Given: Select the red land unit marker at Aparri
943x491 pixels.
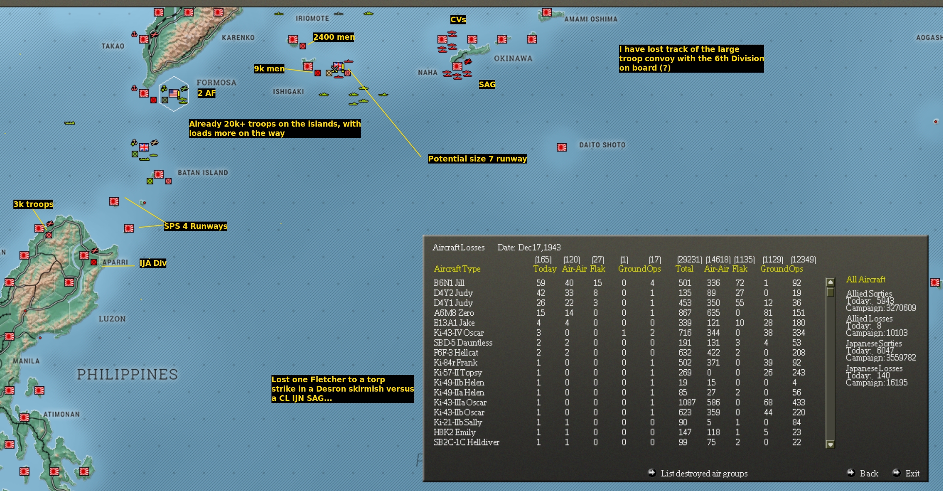Looking at the screenshot, I should 94,263.
